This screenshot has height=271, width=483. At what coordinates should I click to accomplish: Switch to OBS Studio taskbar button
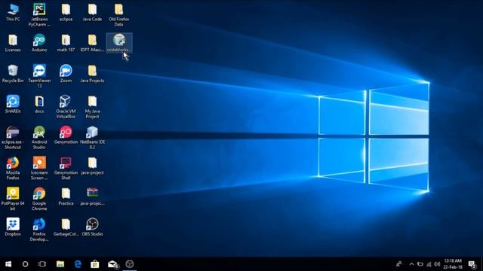(130, 264)
